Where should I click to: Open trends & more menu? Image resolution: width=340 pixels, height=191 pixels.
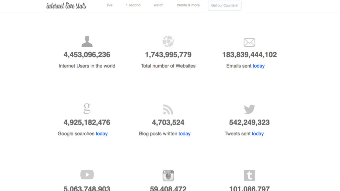tap(188, 5)
